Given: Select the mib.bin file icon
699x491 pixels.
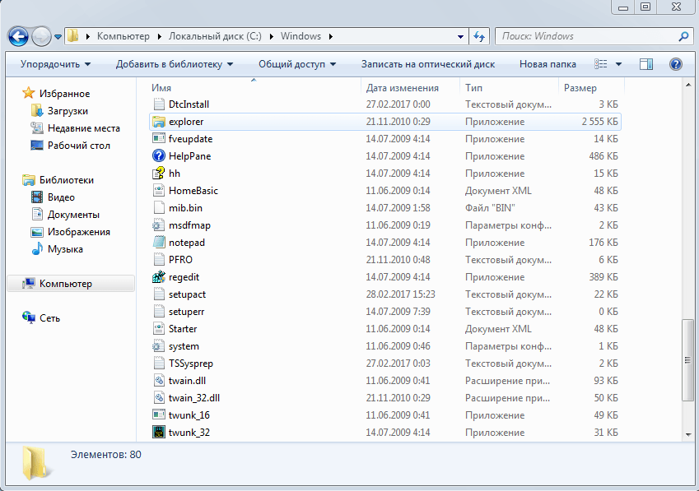Looking at the screenshot, I should click(x=159, y=208).
